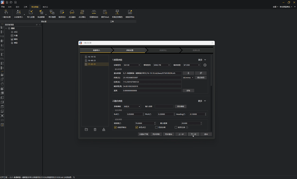Uncheck the 按航带输出 checkbox
This screenshot has height=179, width=297.
pos(115,127)
